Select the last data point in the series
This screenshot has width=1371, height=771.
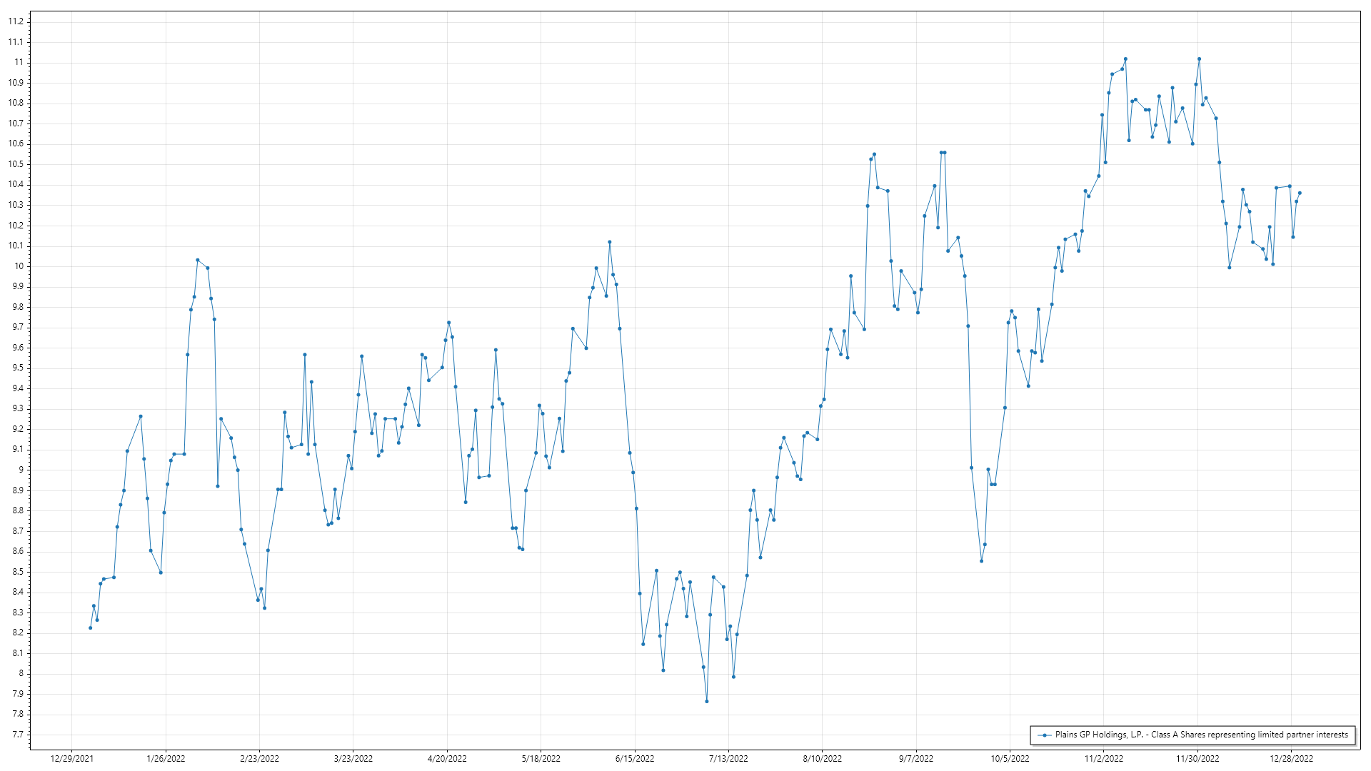[x=1300, y=193]
